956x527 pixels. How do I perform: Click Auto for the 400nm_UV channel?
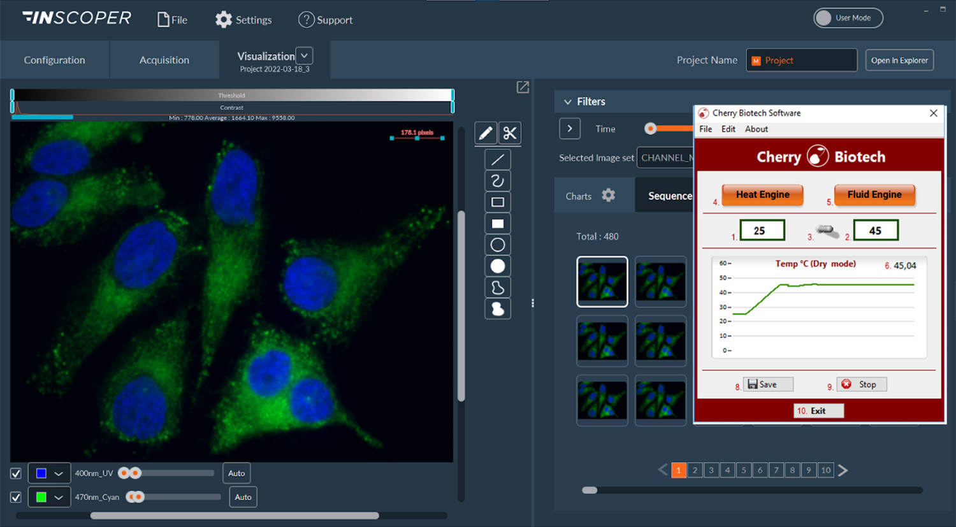[x=236, y=473]
